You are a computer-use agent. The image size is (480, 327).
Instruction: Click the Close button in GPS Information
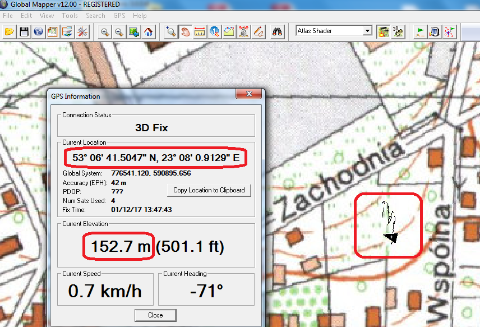[155, 315]
